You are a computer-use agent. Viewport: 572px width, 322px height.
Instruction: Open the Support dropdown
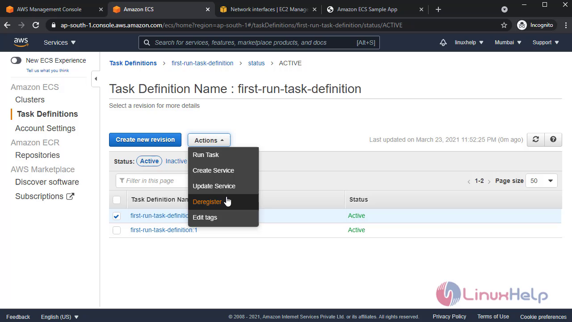[546, 42]
